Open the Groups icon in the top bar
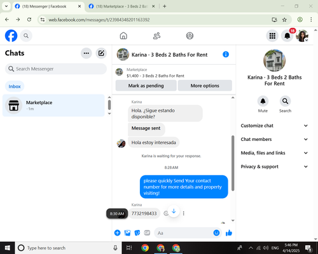 point(190,36)
